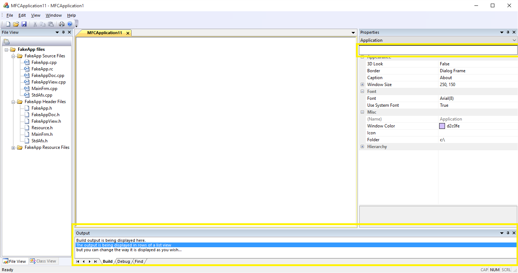Click the blue question mark About icon
Image resolution: width=518 pixels, height=273 pixels.
coord(70,24)
